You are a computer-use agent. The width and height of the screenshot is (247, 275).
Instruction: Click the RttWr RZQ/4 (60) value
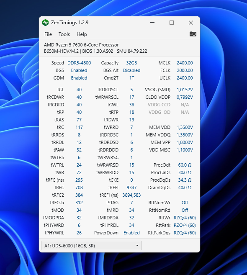tap(185, 218)
